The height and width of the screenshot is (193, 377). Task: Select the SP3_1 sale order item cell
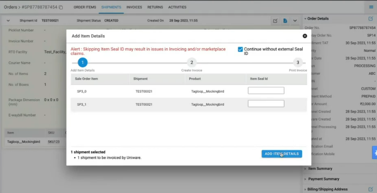click(x=82, y=104)
